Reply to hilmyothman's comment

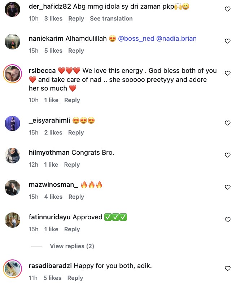72,165
